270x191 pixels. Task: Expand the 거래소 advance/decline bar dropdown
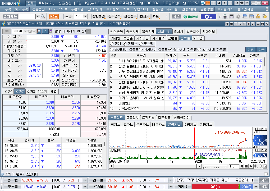tap(256, 187)
